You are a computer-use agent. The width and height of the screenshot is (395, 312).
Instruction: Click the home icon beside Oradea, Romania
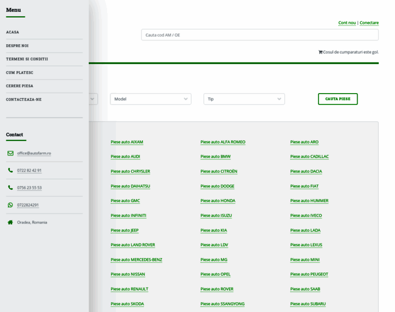[10, 222]
